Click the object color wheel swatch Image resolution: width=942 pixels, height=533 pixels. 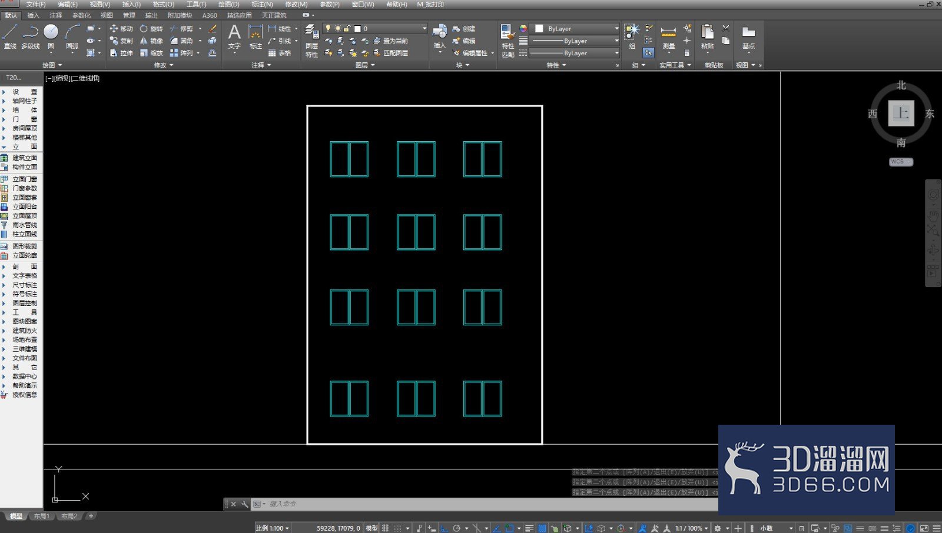[x=523, y=28]
